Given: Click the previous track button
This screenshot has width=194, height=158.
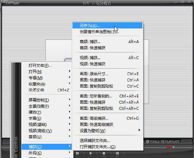Looking at the screenshot, I should (x=78, y=153).
